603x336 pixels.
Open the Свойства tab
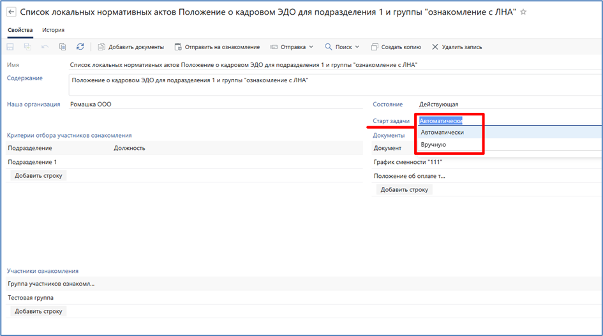(20, 30)
